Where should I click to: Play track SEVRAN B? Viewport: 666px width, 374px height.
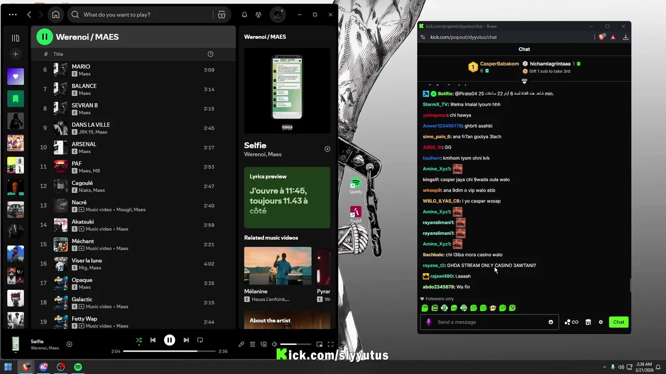click(x=133, y=109)
